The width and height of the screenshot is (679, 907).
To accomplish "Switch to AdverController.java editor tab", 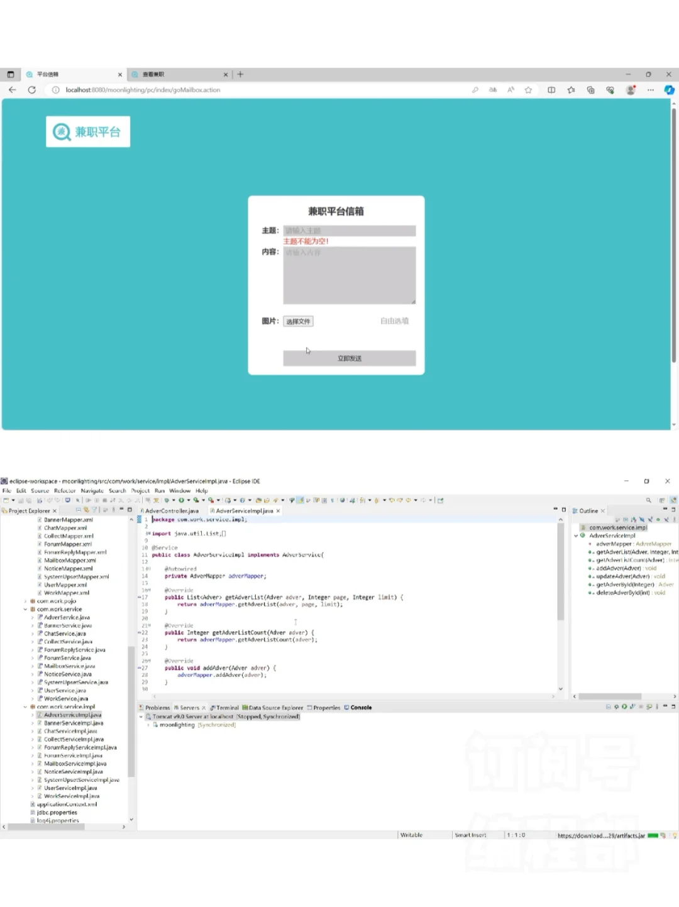I will (170, 511).
